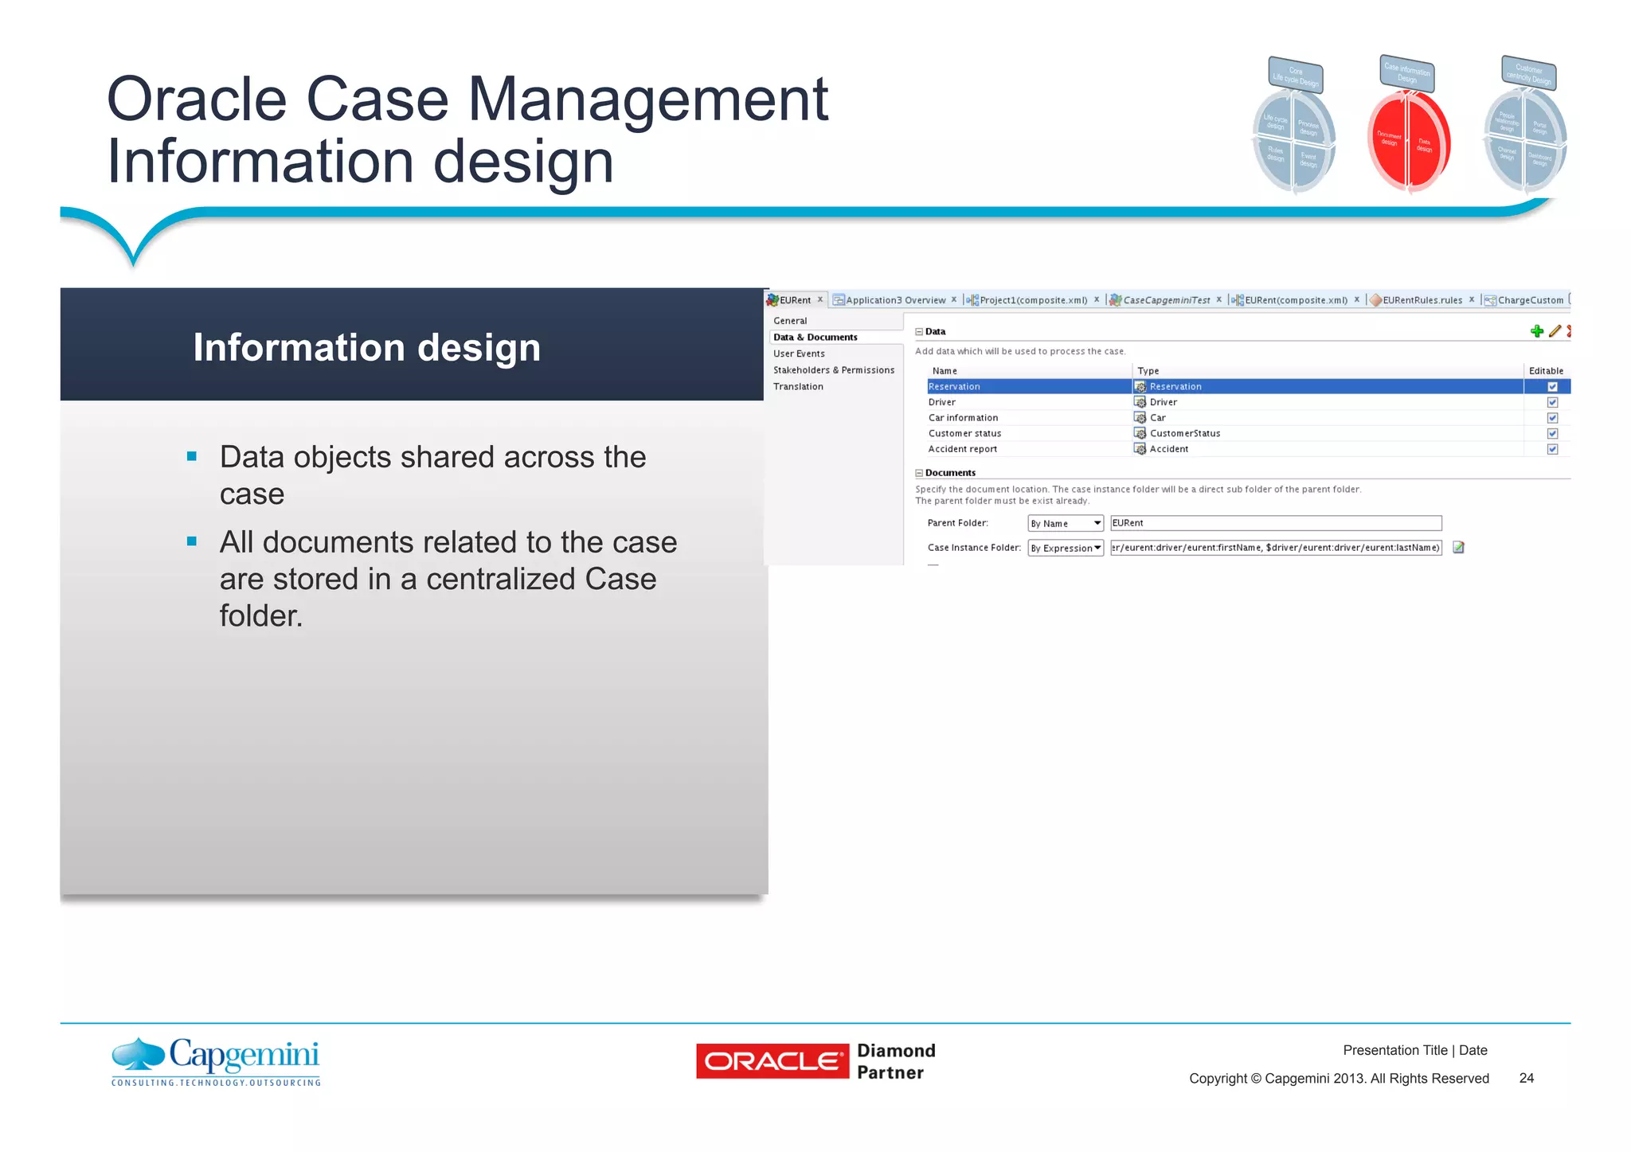Click the Editable column header
Viewport: 1631px width, 1152px height.
click(1546, 371)
